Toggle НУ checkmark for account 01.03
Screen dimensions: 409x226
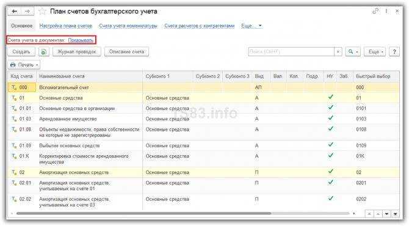(330, 118)
